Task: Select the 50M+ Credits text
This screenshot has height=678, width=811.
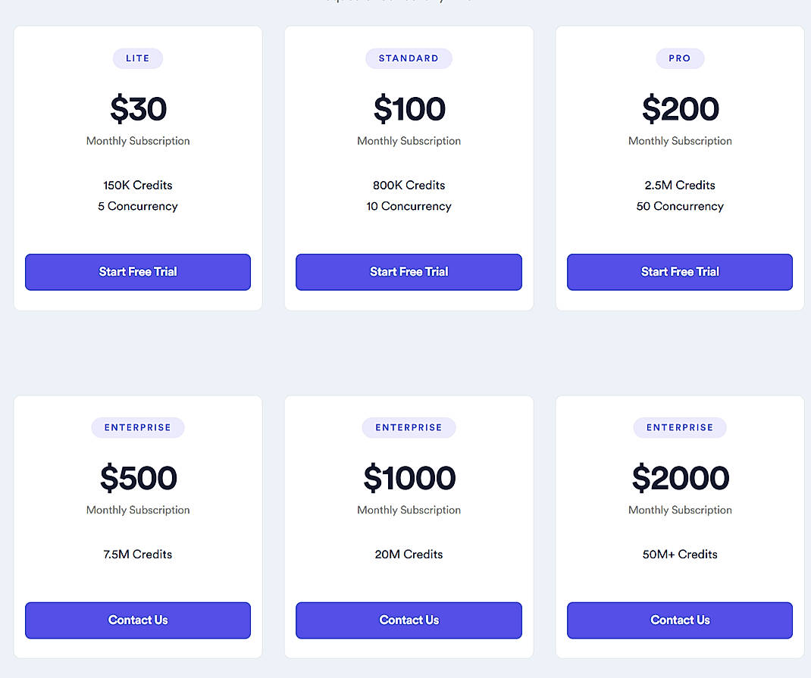Action: pos(679,554)
